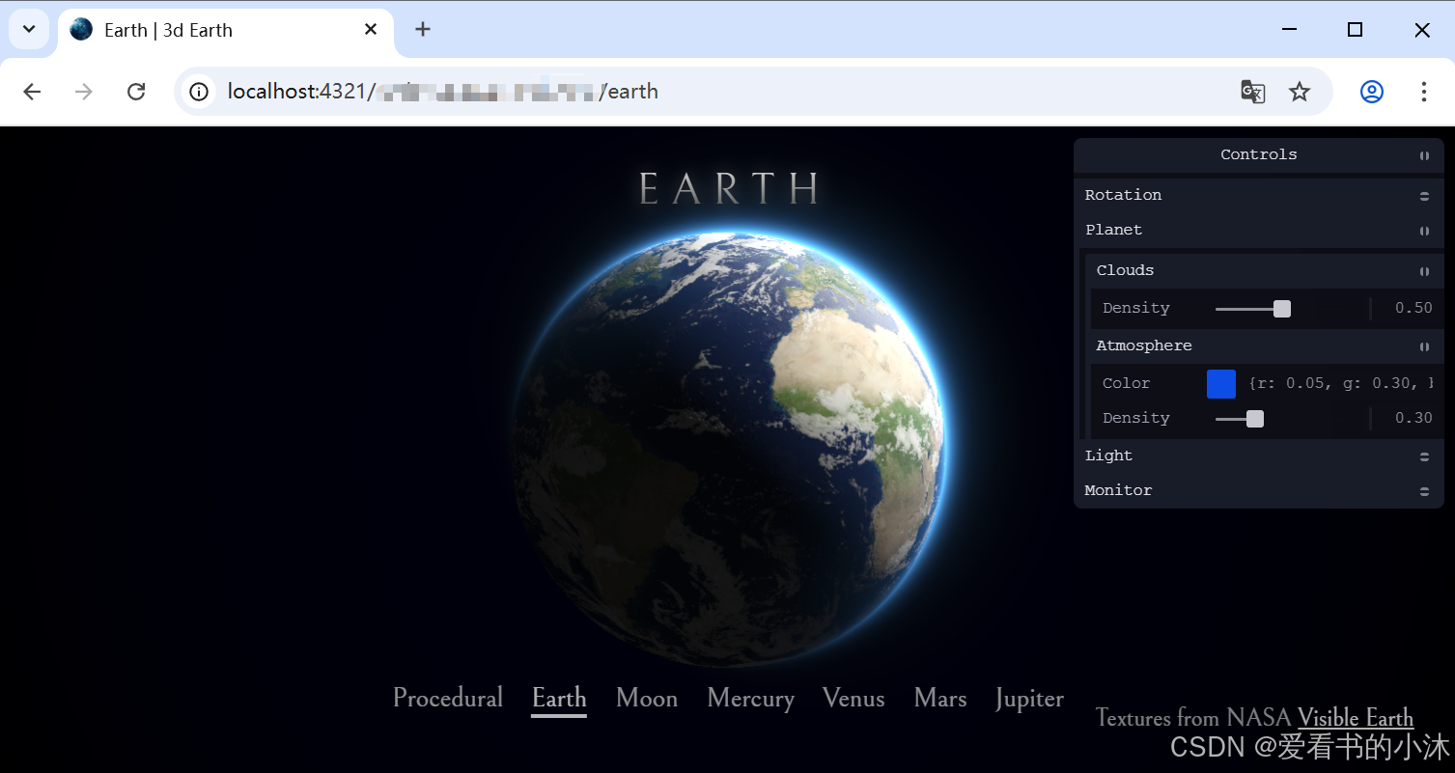The image size is (1455, 773).
Task: Click the 3D Earth globe
Action: point(729,449)
